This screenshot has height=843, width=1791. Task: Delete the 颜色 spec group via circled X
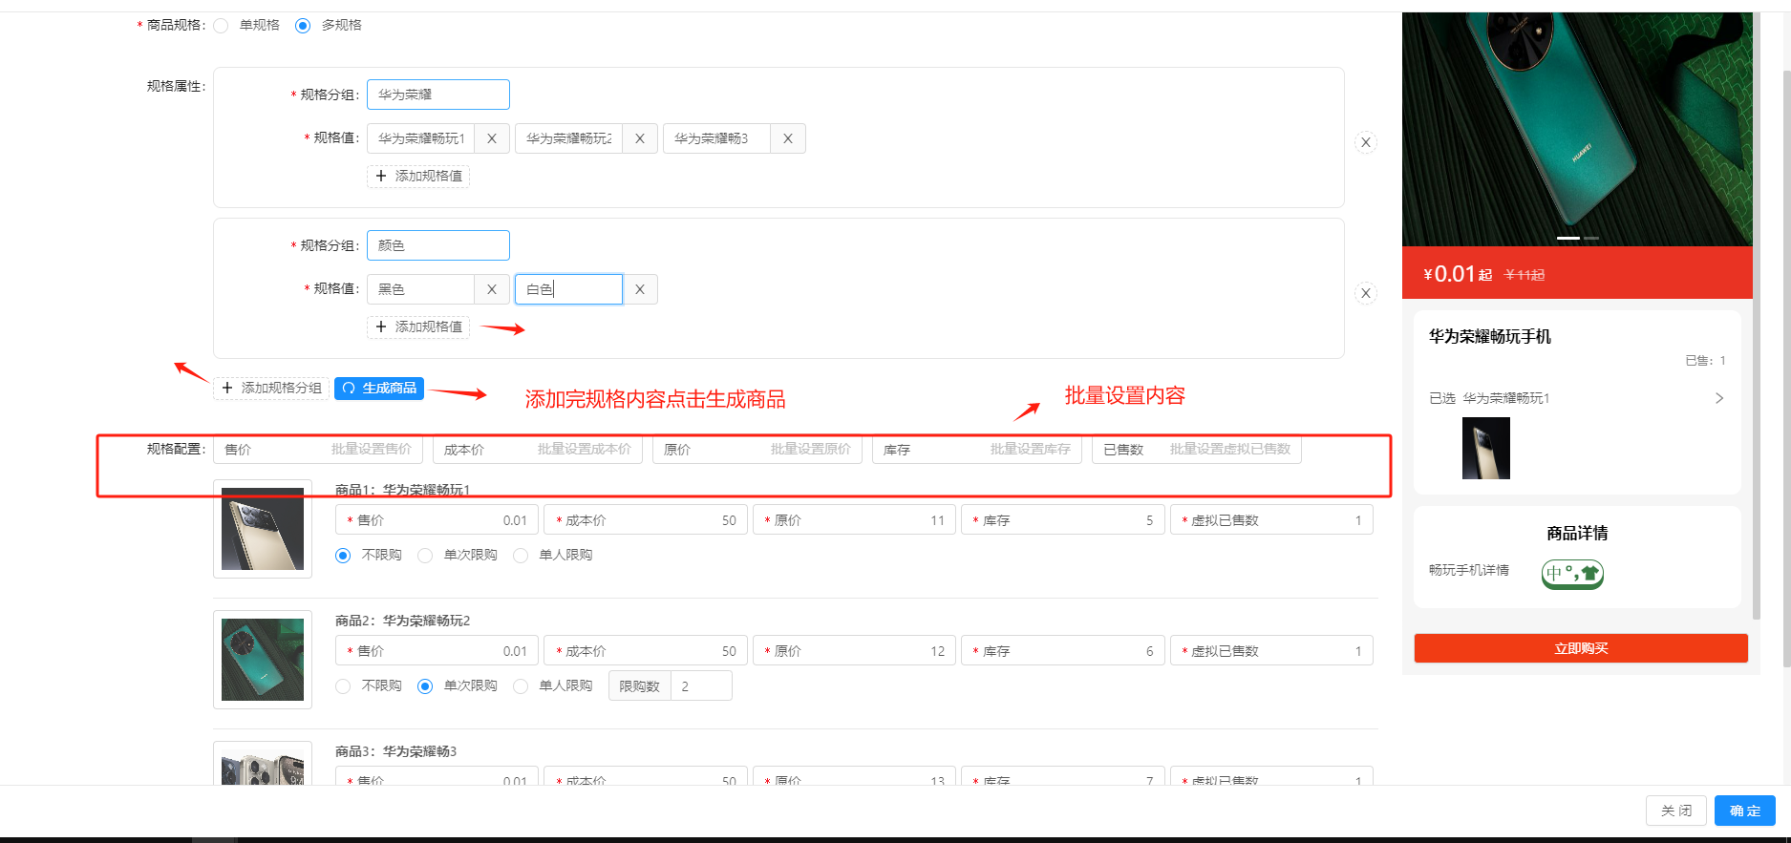(x=1366, y=293)
